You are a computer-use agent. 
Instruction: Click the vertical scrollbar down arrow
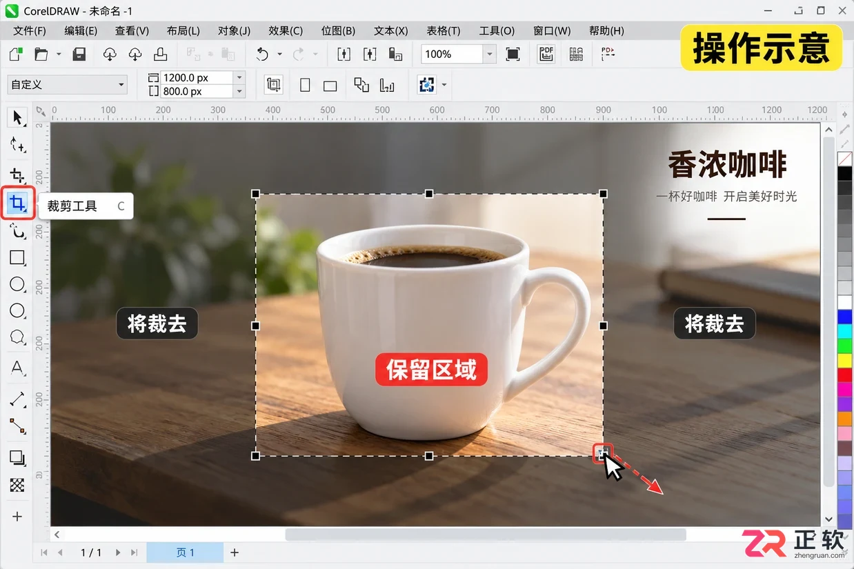click(x=829, y=519)
